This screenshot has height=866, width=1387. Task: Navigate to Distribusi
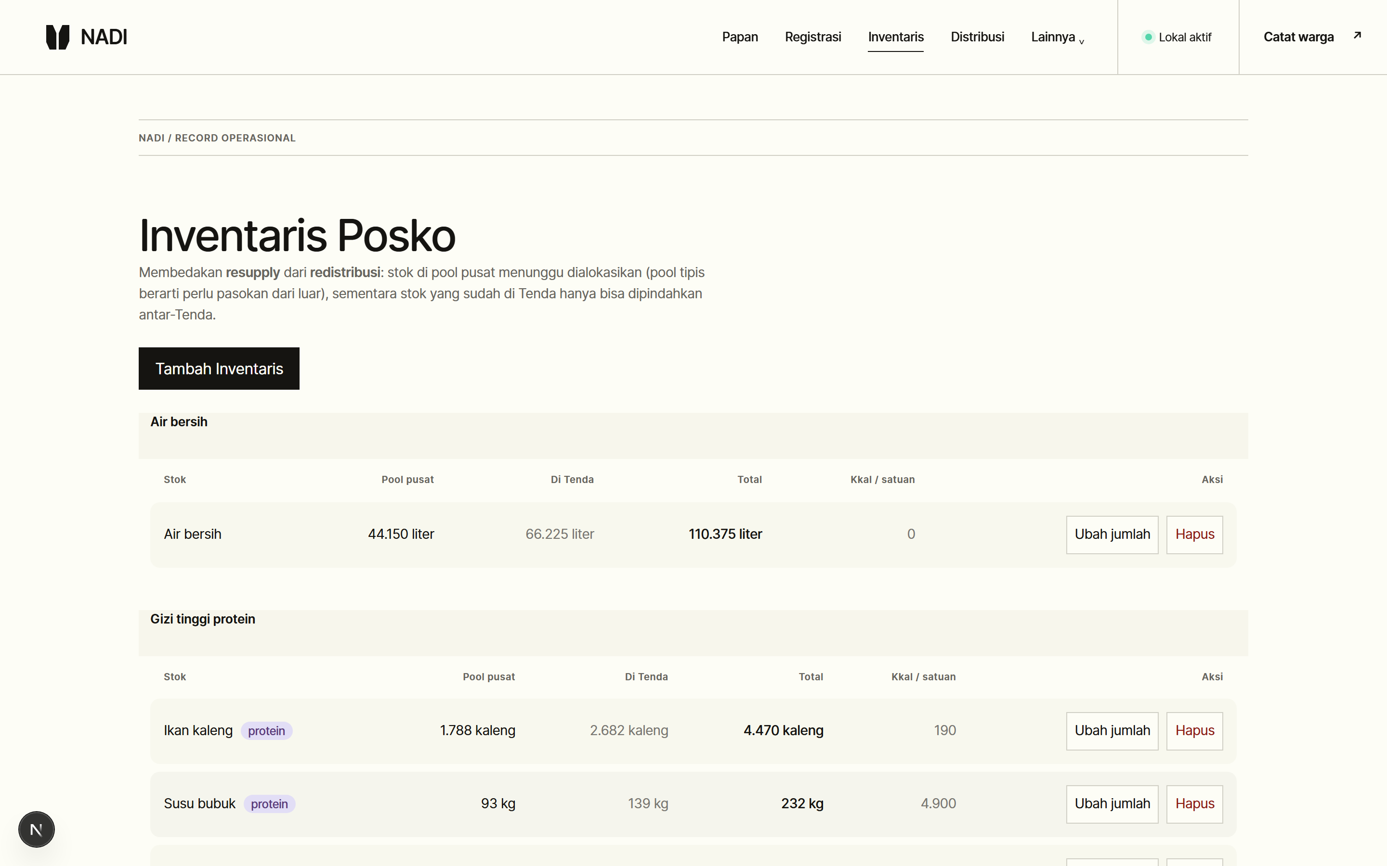[x=977, y=37]
